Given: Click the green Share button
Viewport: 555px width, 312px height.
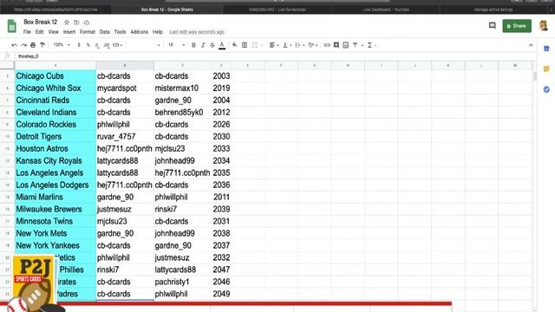Looking at the screenshot, I should tap(517, 26).
